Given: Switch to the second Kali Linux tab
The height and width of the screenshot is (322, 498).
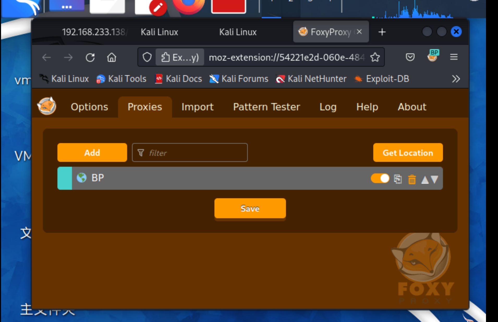Looking at the screenshot, I should tap(238, 32).
